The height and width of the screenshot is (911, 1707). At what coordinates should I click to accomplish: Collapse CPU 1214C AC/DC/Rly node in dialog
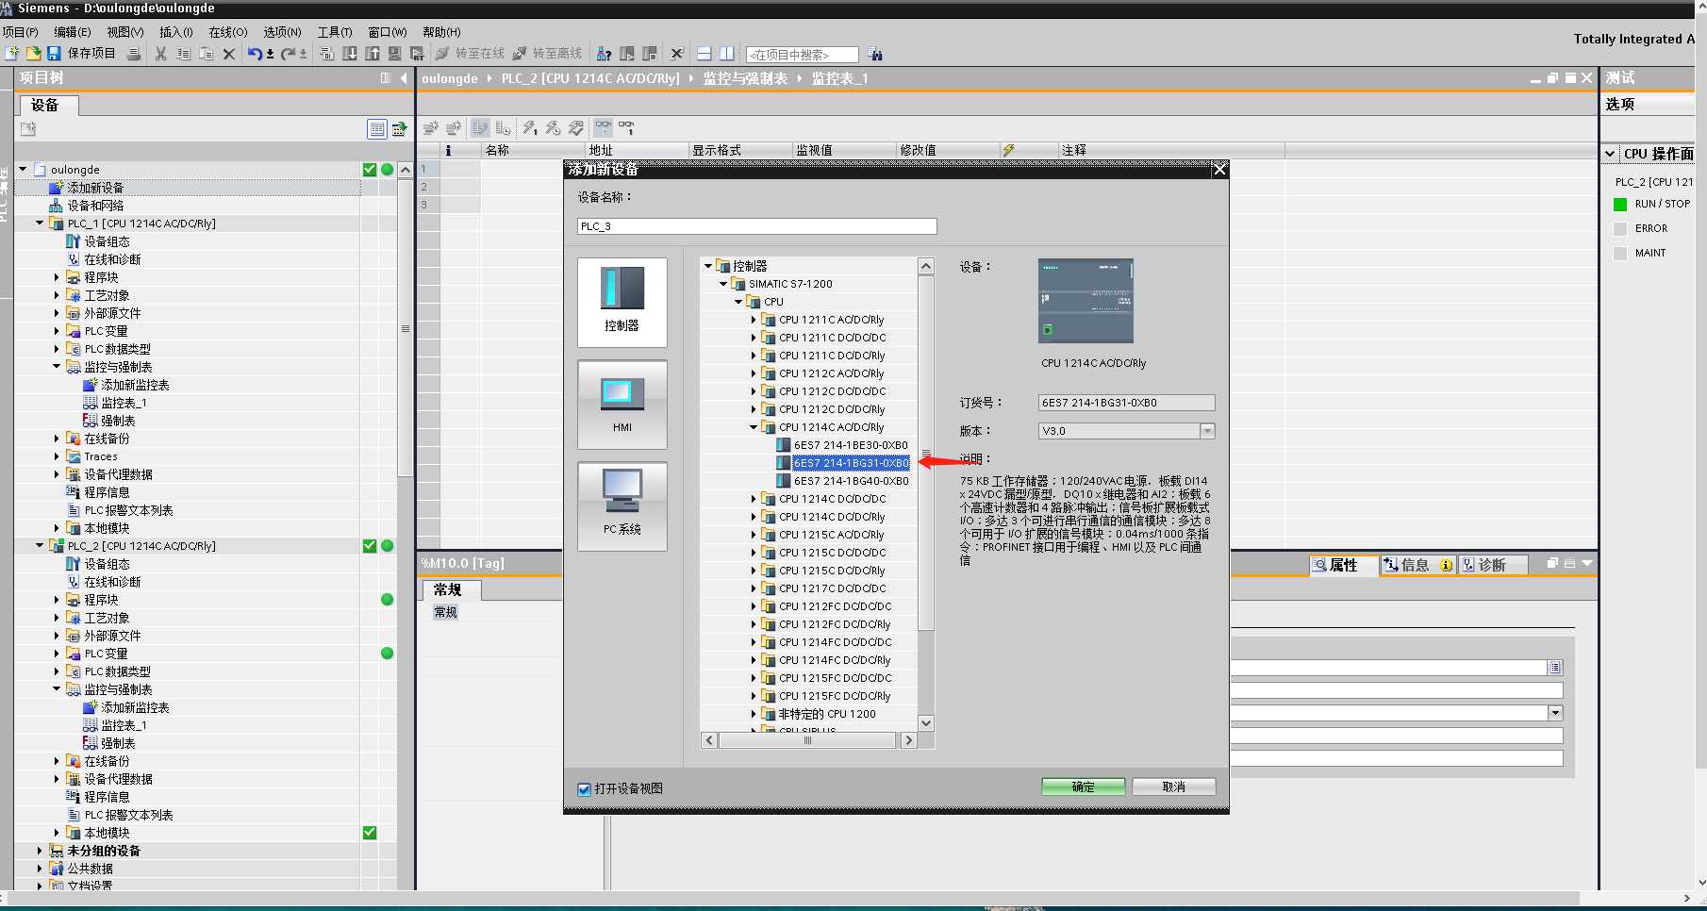(754, 427)
